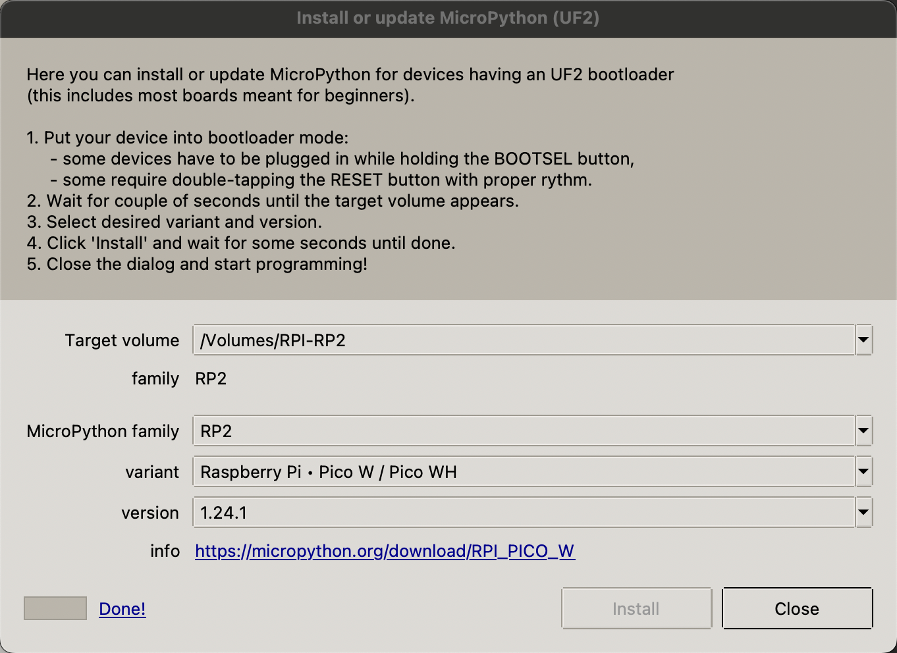The height and width of the screenshot is (653, 897).
Task: Click the /Volumes/RPI-RP2 target volume field
Action: 524,340
